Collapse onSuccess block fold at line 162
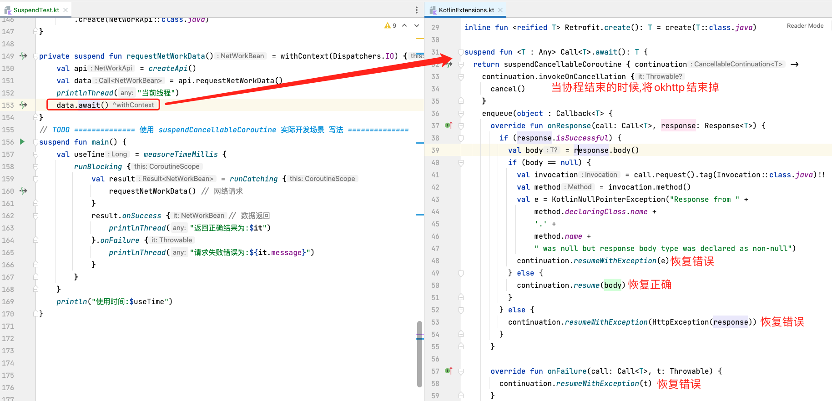832x401 pixels. coord(35,216)
